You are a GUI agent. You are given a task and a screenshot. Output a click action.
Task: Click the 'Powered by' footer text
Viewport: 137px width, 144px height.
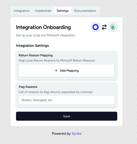coord(61,134)
